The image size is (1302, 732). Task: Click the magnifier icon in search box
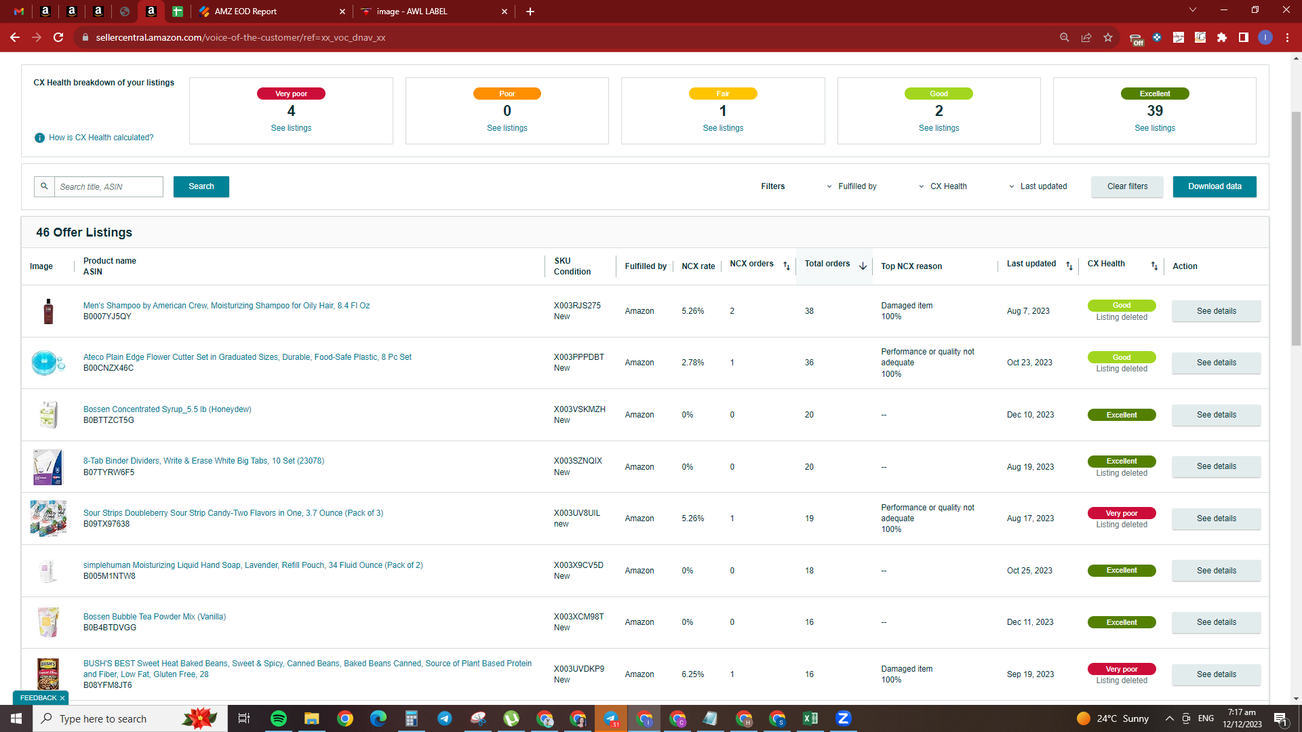tap(44, 186)
